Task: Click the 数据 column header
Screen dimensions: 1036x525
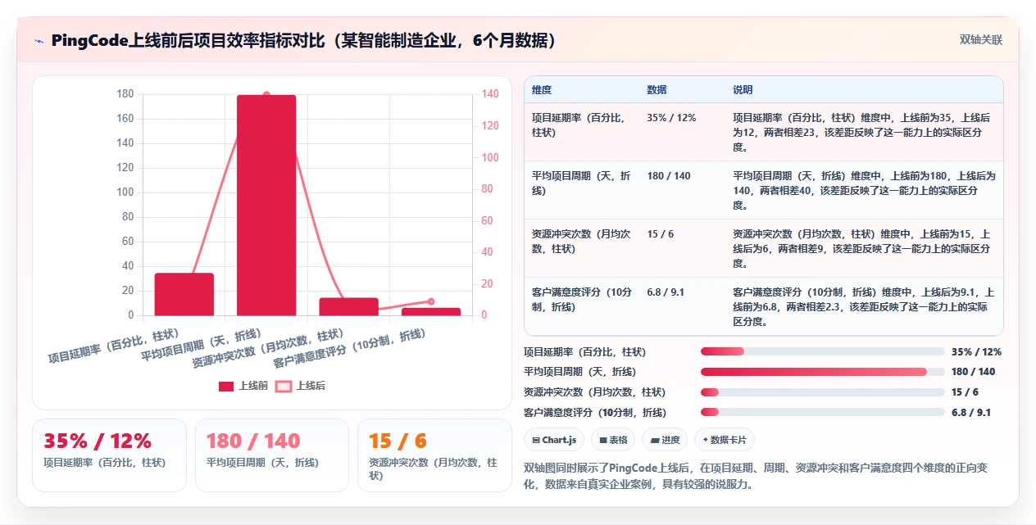Action: click(x=657, y=89)
